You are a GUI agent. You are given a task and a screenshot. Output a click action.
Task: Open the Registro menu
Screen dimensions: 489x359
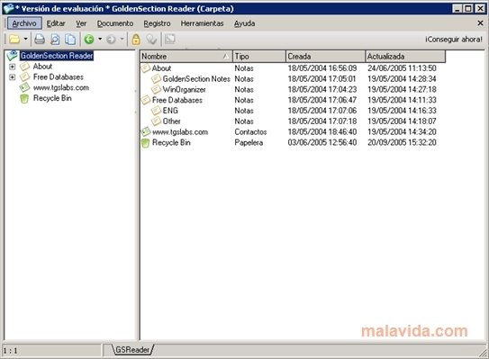coord(157,23)
